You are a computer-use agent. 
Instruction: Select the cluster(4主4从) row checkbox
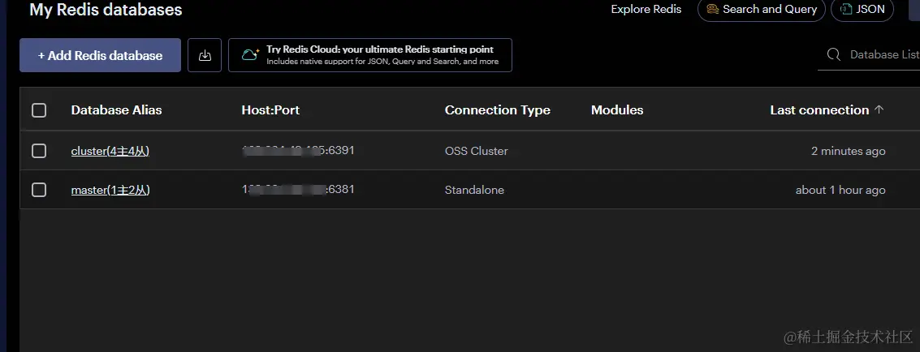pos(39,151)
